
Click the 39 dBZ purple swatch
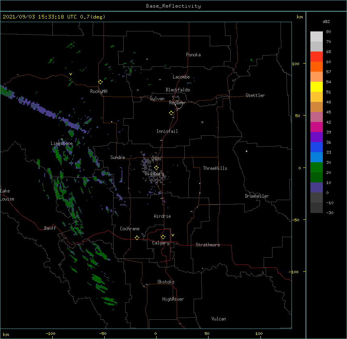coord(316,137)
